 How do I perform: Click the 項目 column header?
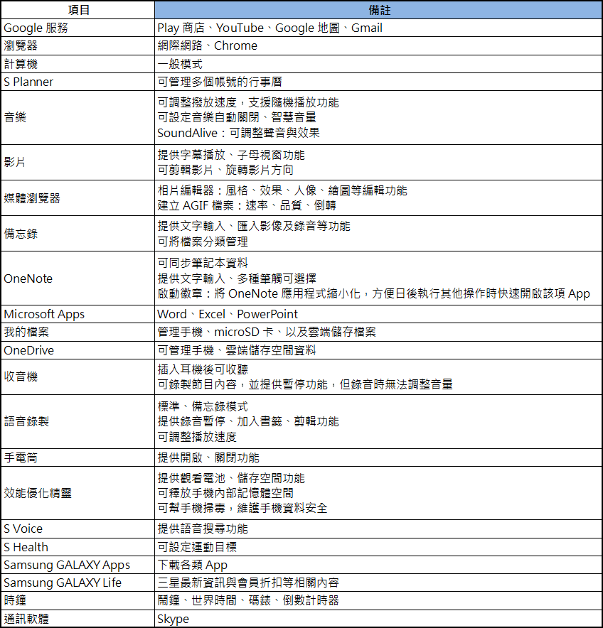[77, 10]
